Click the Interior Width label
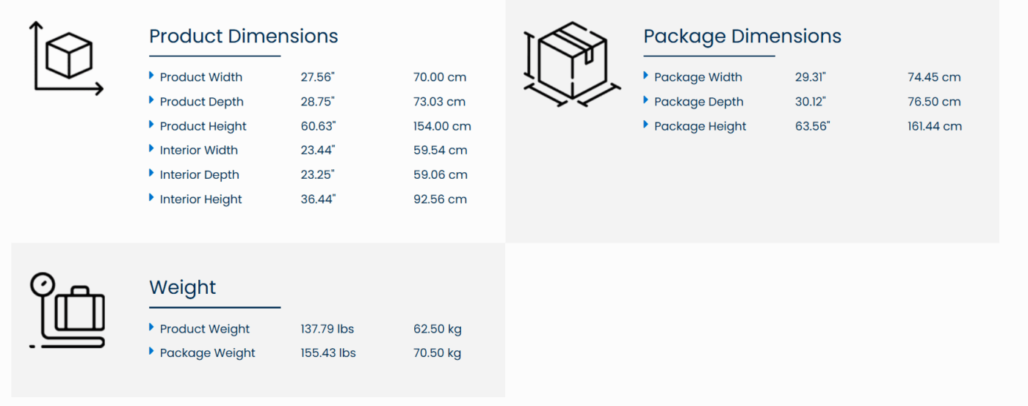The width and height of the screenshot is (1028, 406). click(198, 150)
